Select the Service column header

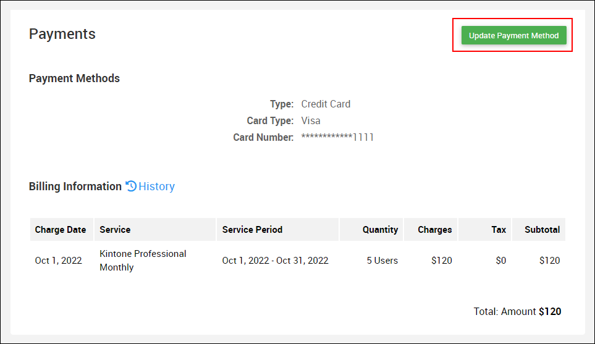pyautogui.click(x=115, y=230)
